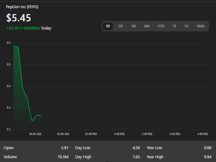Click the 5.2 price axis label

(x=8, y=129)
